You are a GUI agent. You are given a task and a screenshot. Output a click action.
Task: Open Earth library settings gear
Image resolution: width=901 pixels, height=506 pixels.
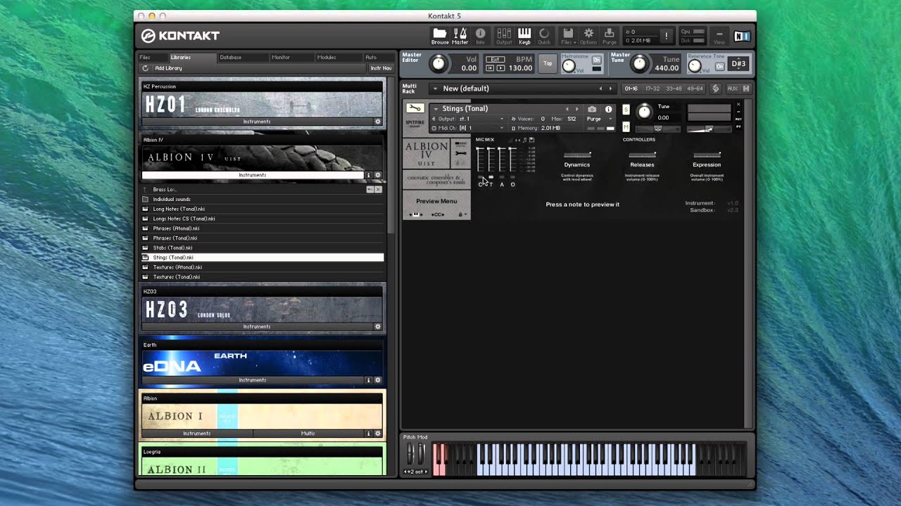[378, 380]
